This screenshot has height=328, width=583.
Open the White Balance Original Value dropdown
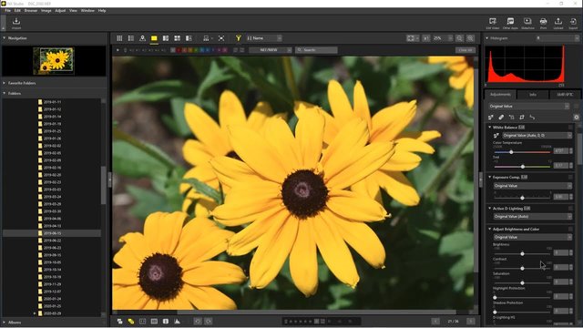coord(537,136)
